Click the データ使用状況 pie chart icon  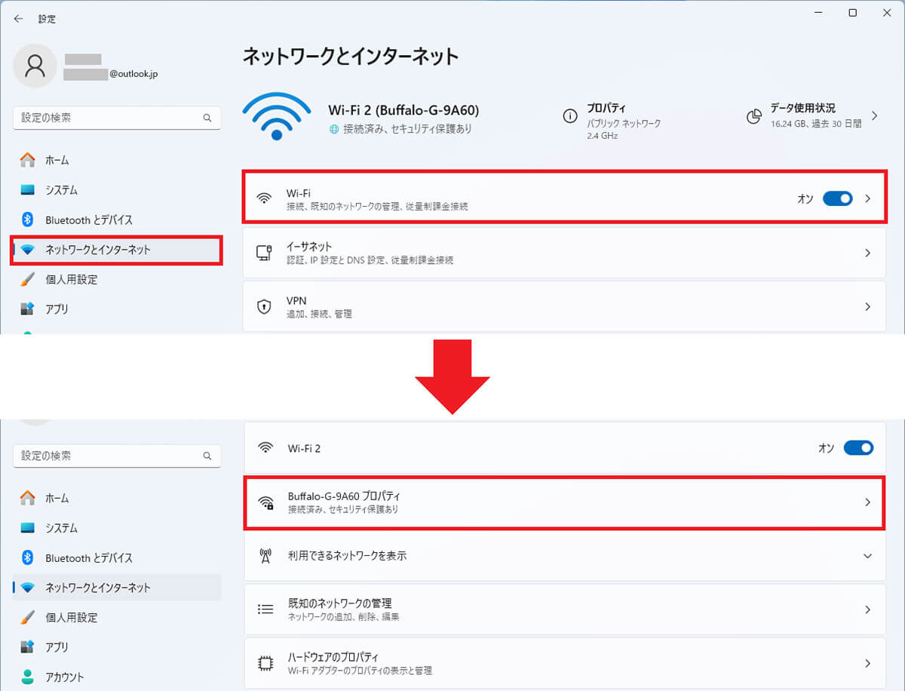(753, 116)
